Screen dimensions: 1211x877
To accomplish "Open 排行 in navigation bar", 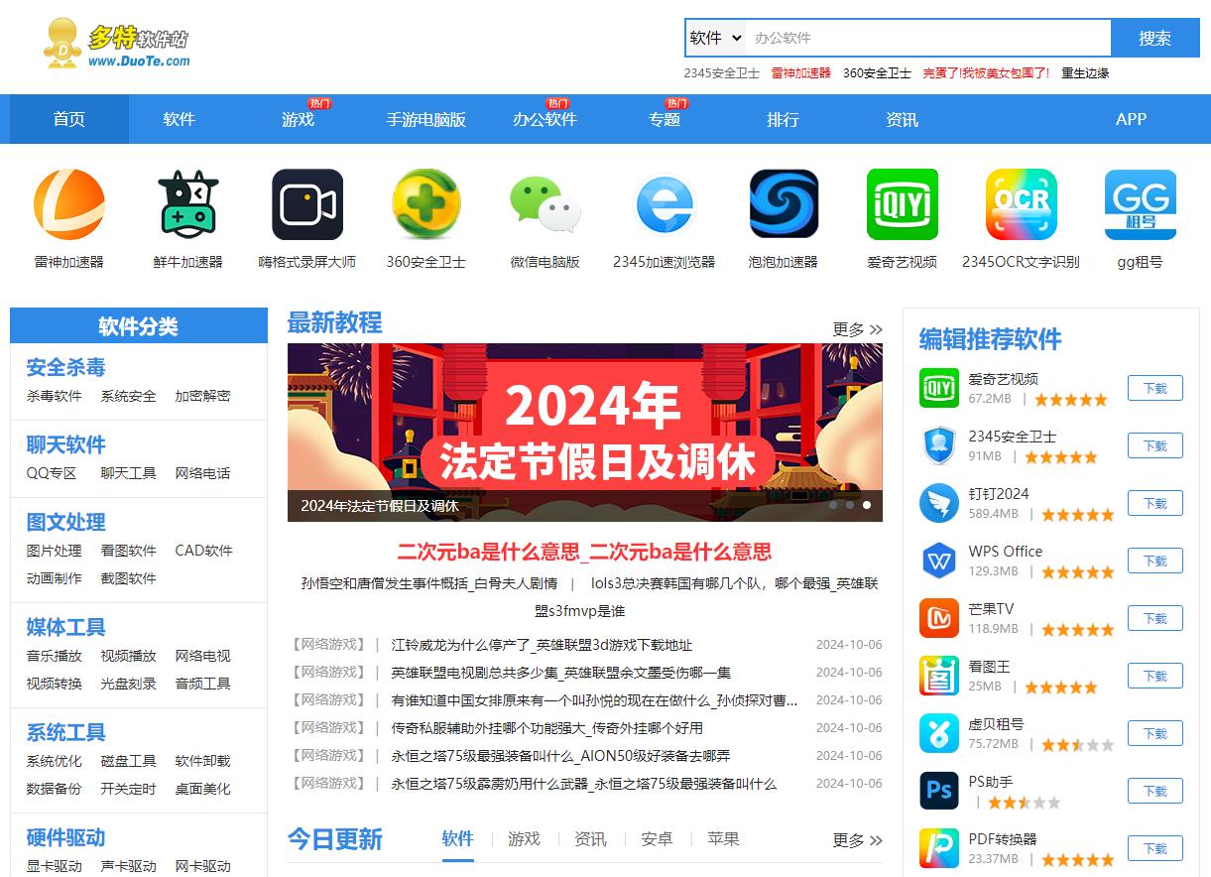I will pos(783,119).
